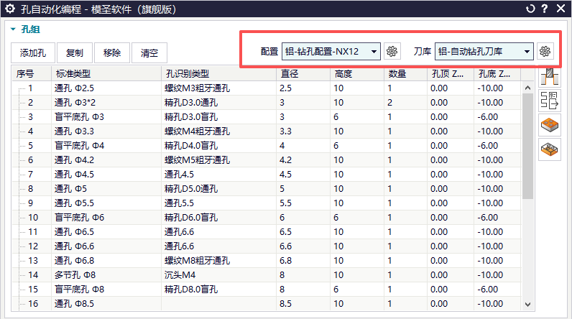
Task: Open settings gear next to 配置 dropdown
Action: [x=392, y=52]
